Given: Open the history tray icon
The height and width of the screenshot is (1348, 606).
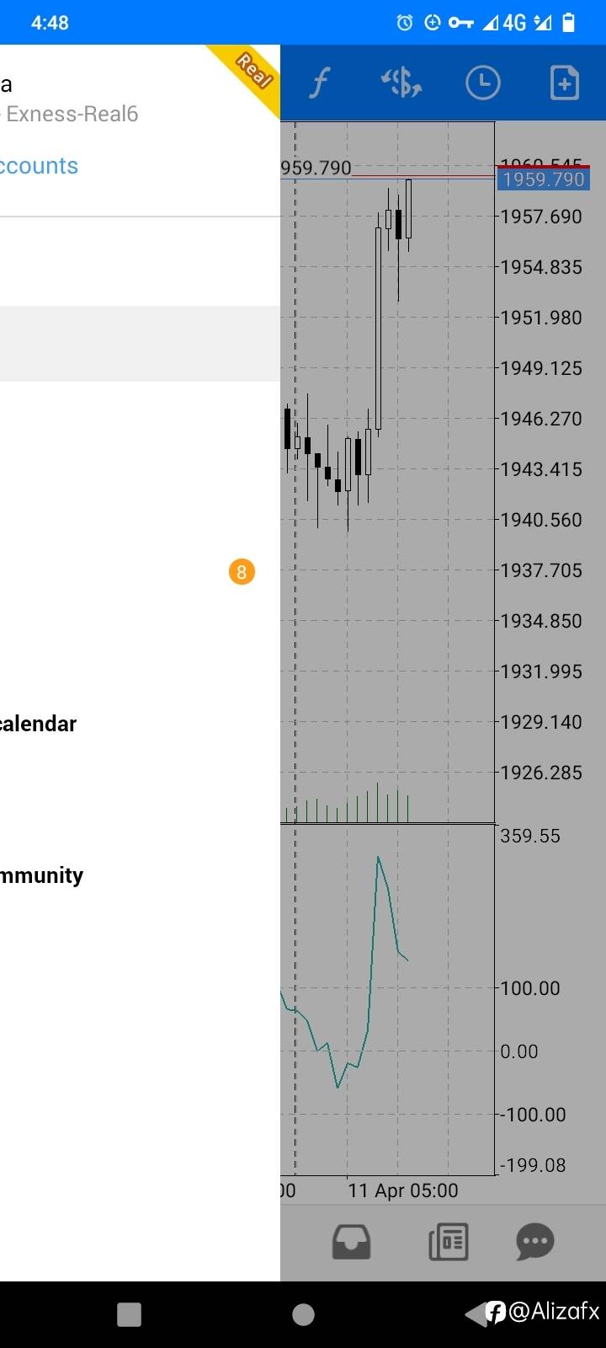Looking at the screenshot, I should coord(351,1242).
